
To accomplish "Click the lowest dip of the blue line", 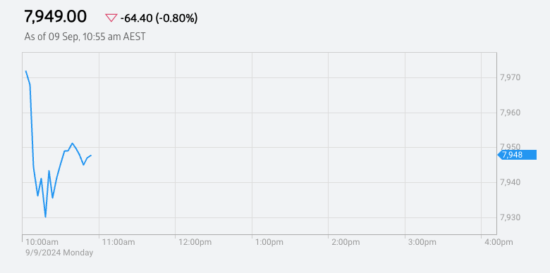I will pyautogui.click(x=46, y=217).
